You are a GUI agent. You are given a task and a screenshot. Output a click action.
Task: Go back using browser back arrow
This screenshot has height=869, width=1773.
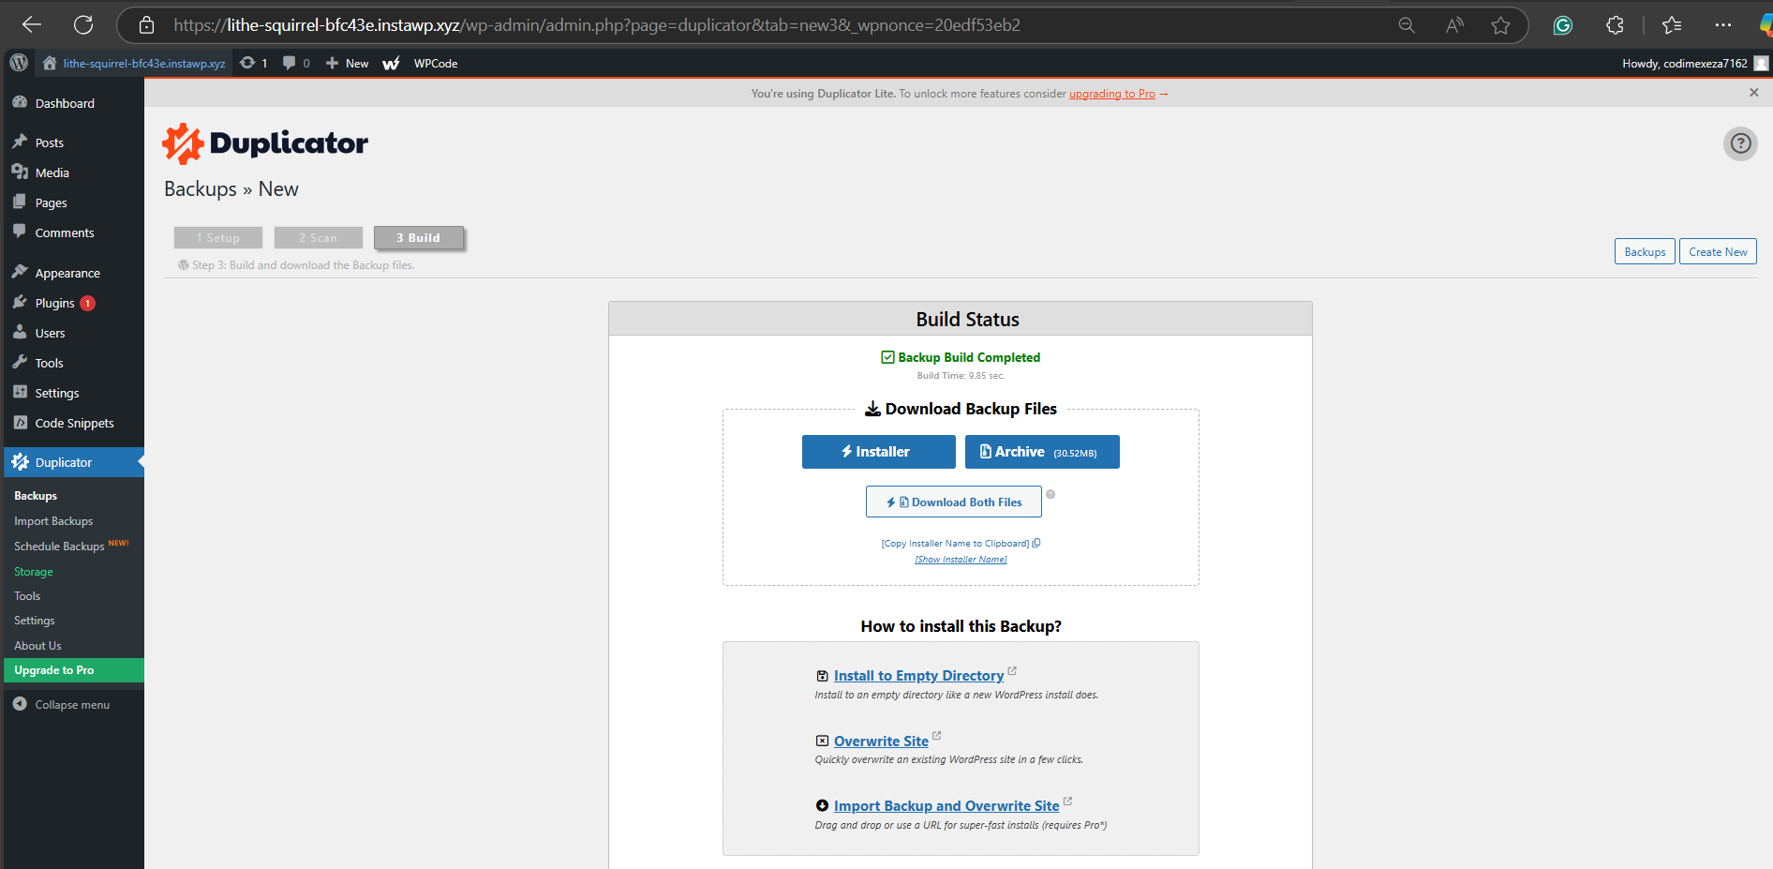pos(32,25)
